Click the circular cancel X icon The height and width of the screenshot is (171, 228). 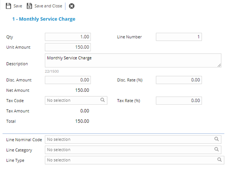pos(71,6)
